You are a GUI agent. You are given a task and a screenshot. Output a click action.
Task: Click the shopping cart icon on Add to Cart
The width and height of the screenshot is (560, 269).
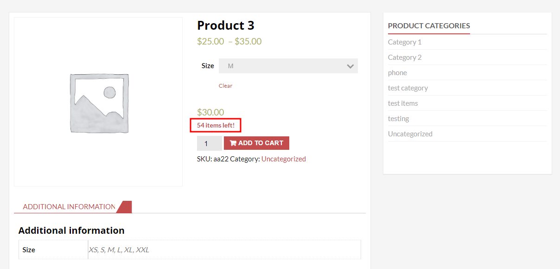[x=234, y=143]
